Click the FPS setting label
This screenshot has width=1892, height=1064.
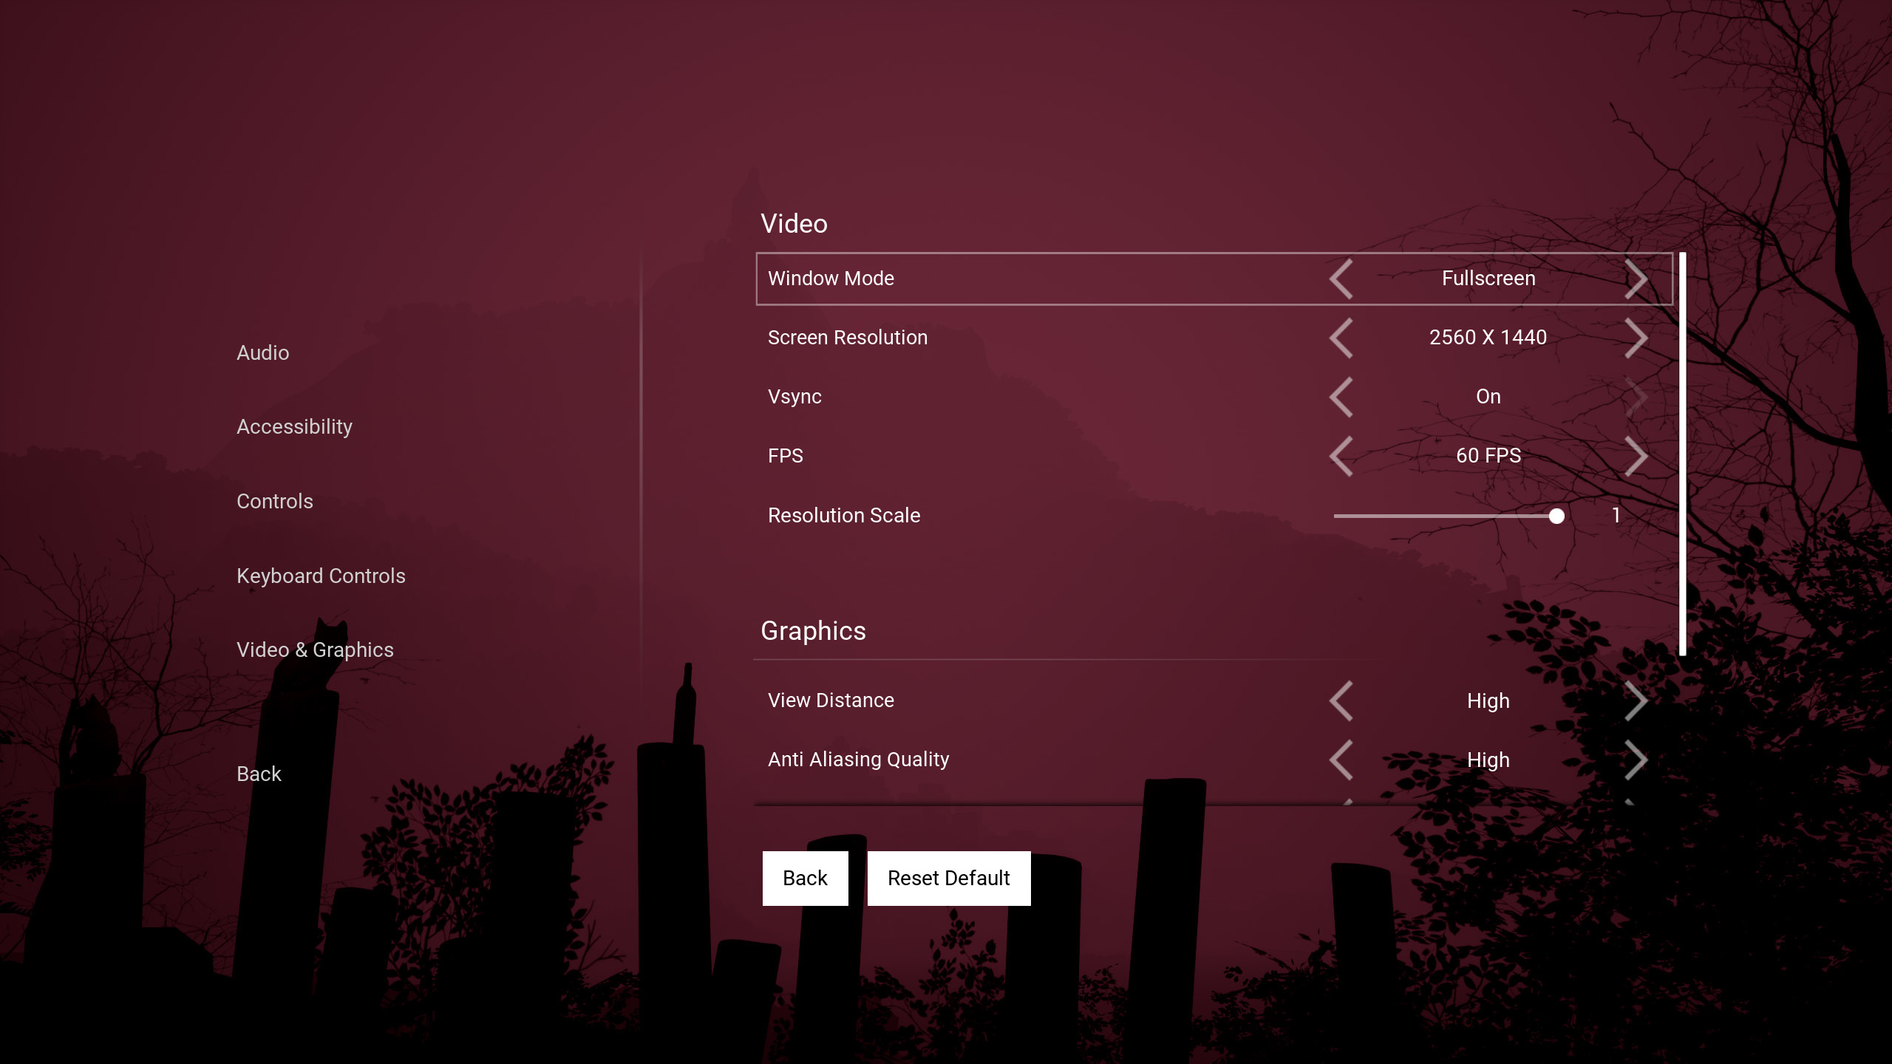[x=785, y=456]
